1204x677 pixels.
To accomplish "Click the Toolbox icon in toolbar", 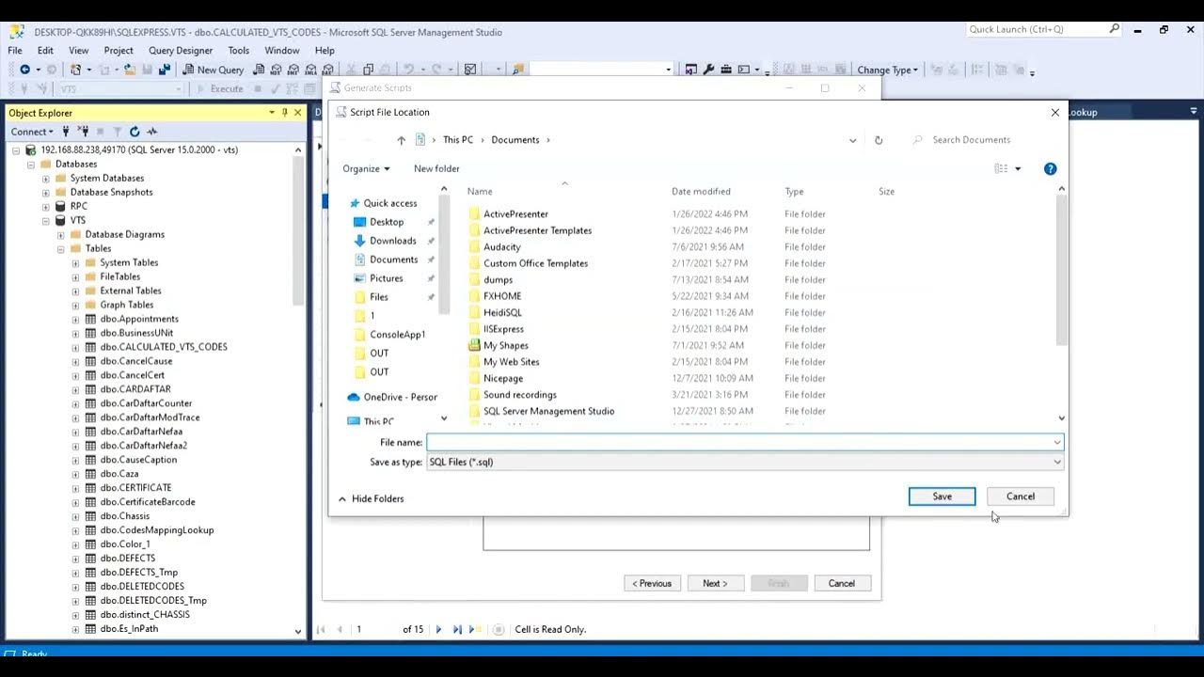I will (x=726, y=70).
